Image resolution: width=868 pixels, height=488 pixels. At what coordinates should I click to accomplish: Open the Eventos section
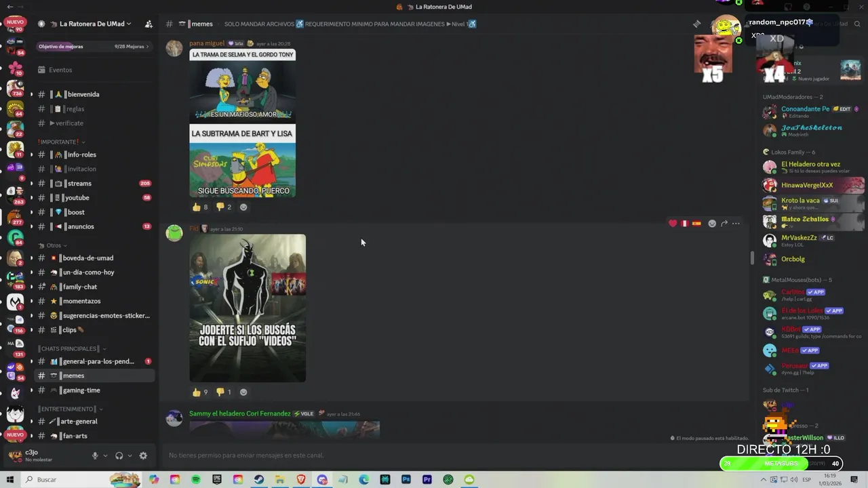click(x=94, y=70)
